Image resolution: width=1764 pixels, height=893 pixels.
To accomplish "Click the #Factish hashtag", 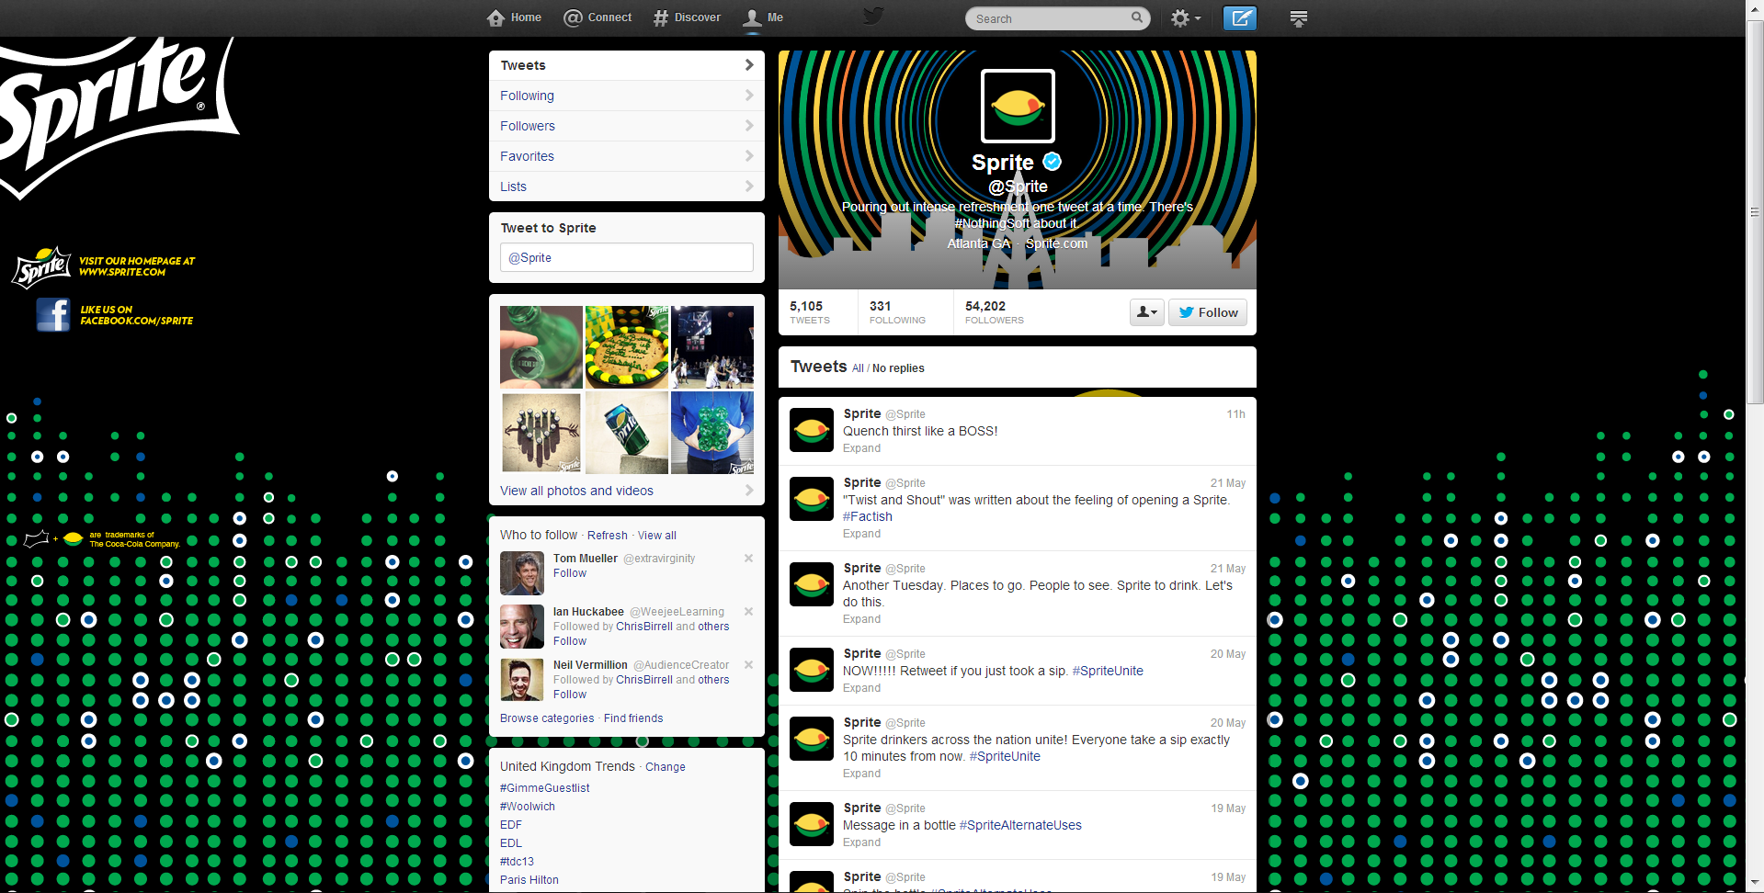I will 868,516.
